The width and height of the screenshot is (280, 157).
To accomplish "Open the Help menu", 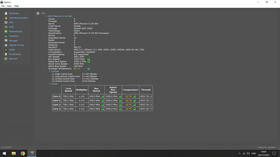I will tap(16, 6).
